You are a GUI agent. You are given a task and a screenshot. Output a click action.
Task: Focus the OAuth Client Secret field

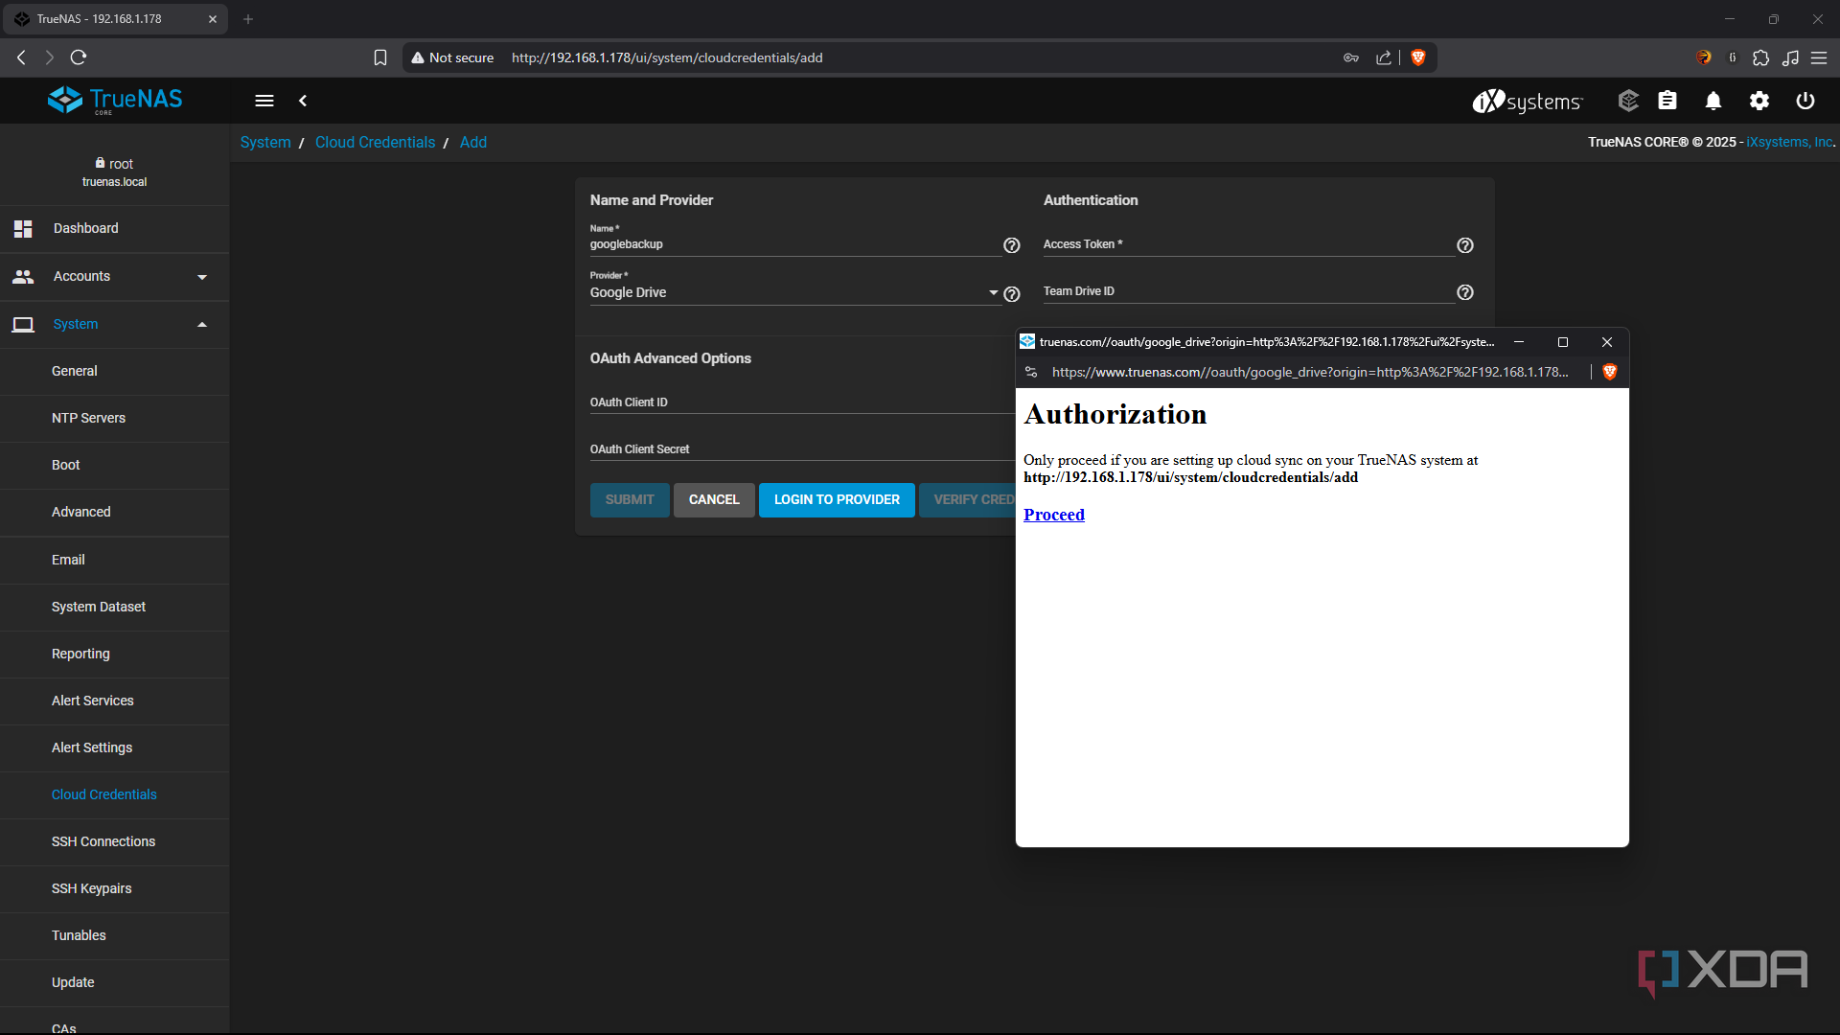[801, 449]
